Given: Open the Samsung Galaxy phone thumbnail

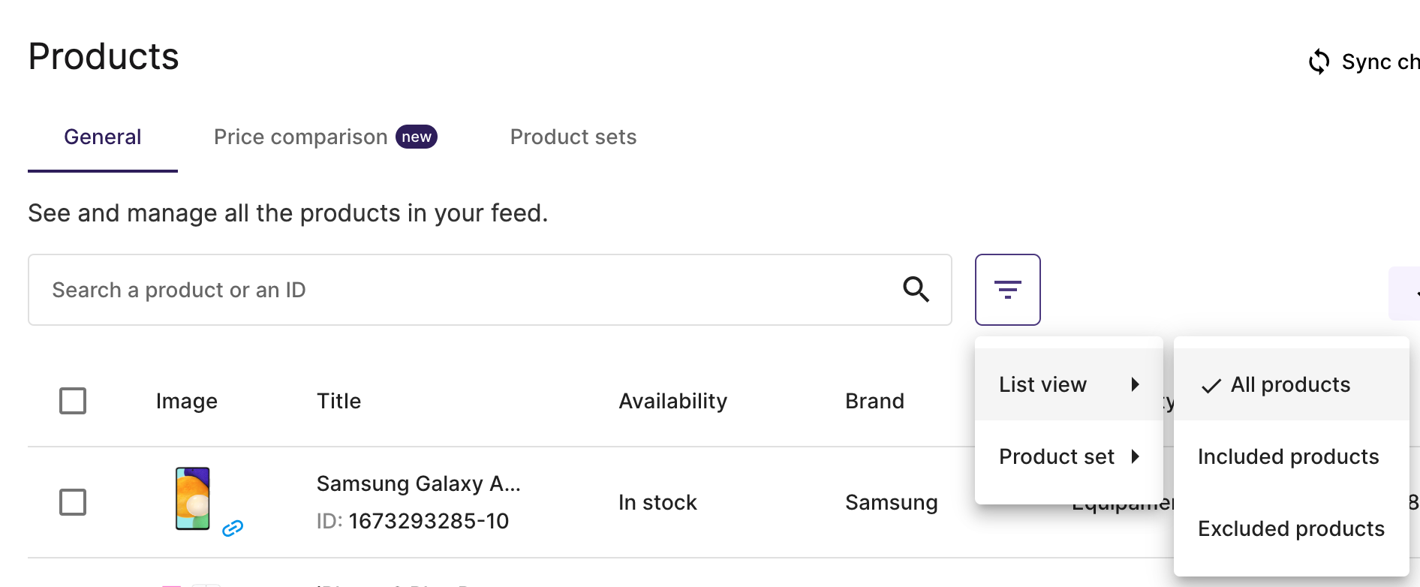Looking at the screenshot, I should 193,498.
